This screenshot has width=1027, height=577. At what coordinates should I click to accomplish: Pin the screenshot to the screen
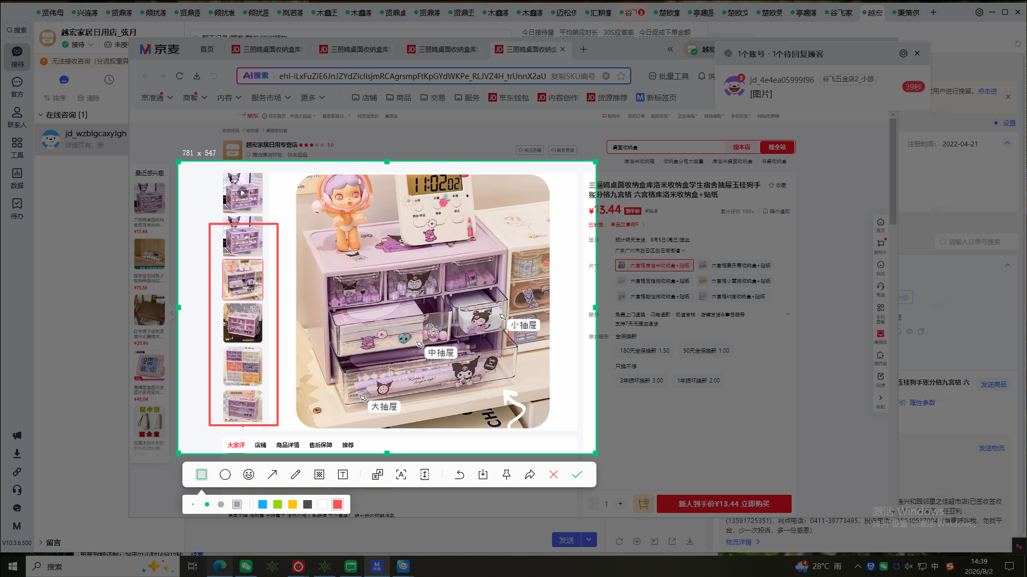pyautogui.click(x=507, y=474)
